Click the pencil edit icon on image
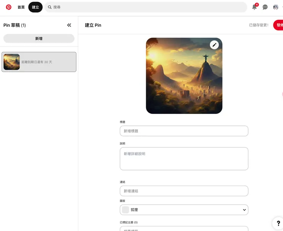This screenshot has height=231, width=283. click(x=214, y=45)
